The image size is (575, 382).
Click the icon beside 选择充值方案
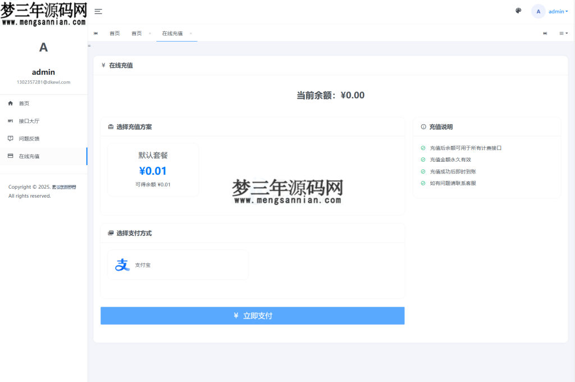pyautogui.click(x=111, y=126)
